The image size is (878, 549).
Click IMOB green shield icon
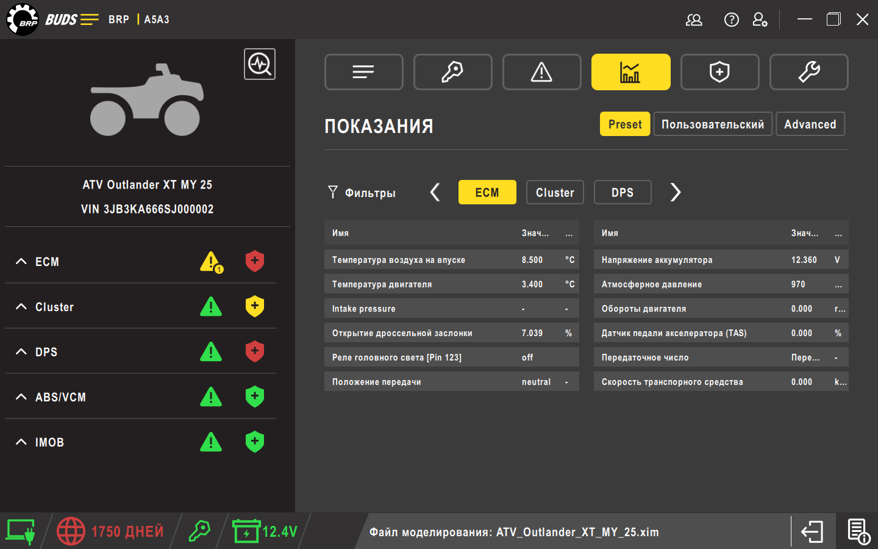point(255,442)
